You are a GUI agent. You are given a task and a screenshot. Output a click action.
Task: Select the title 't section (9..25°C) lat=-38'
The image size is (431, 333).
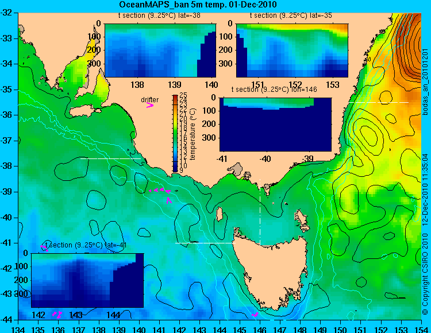click(159, 16)
